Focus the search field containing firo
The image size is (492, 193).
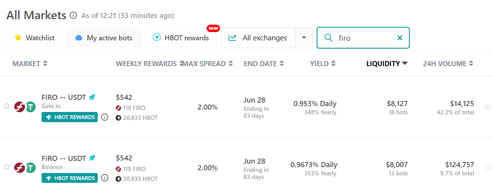coord(363,38)
